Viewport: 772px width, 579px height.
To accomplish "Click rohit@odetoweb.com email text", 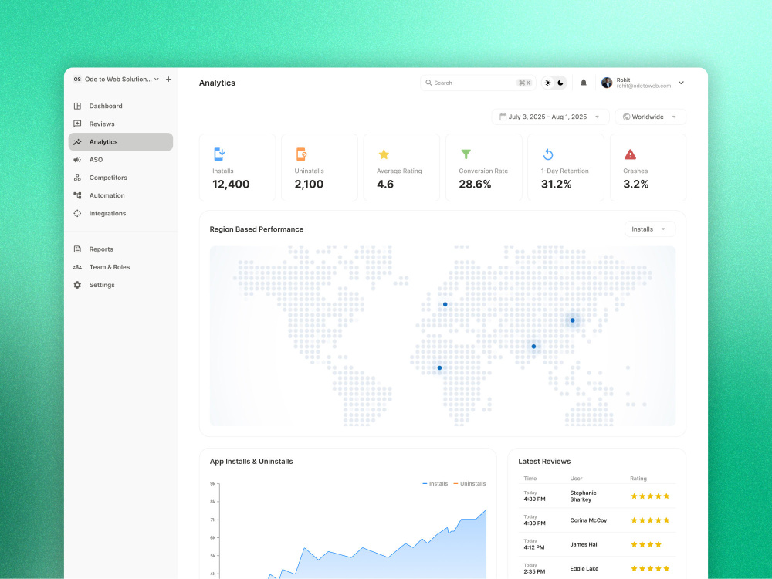I will pos(644,86).
